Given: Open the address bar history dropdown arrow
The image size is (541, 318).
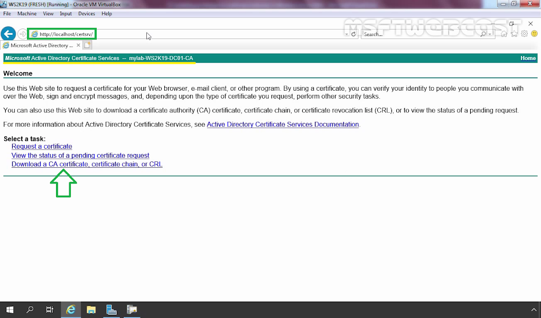Looking at the screenshot, I should point(347,34).
